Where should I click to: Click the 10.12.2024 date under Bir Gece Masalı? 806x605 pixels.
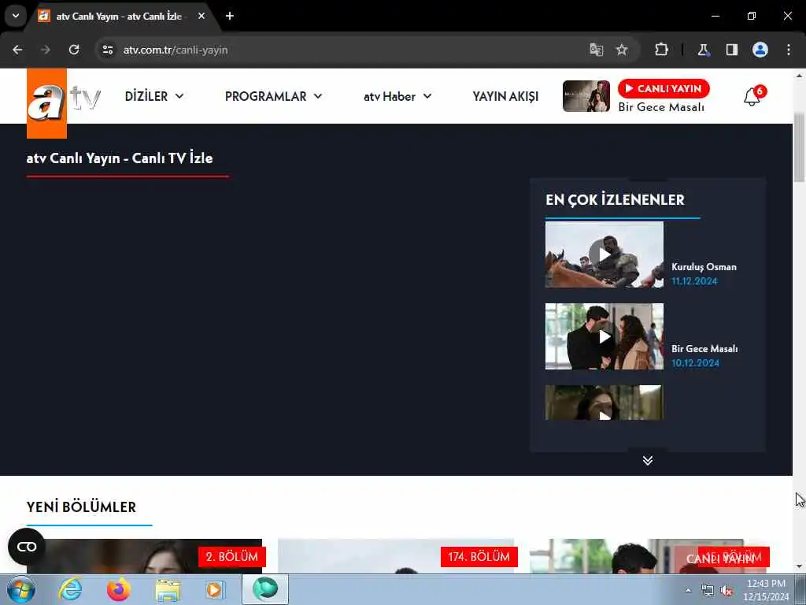pos(695,363)
